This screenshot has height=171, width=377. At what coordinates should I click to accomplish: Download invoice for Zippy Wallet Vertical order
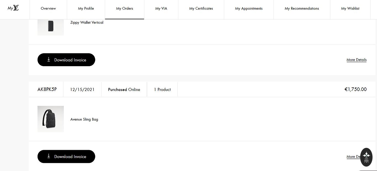66,60
